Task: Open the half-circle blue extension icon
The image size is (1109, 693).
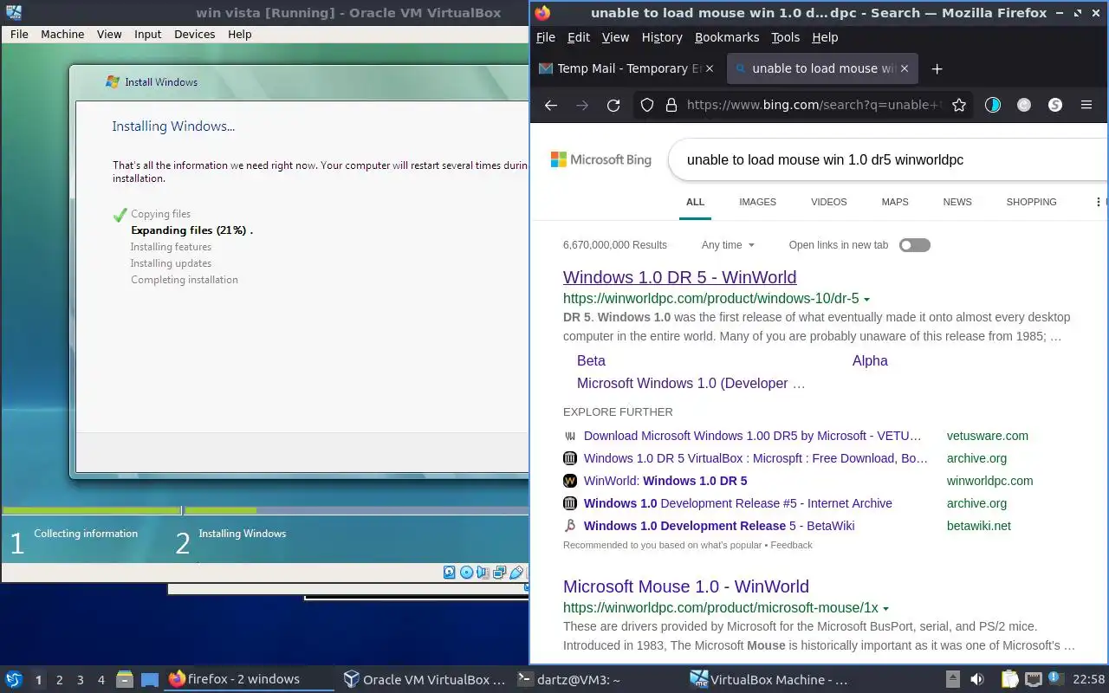Action: point(993,105)
